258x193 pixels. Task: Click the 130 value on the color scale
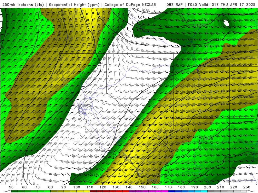point(116,187)
